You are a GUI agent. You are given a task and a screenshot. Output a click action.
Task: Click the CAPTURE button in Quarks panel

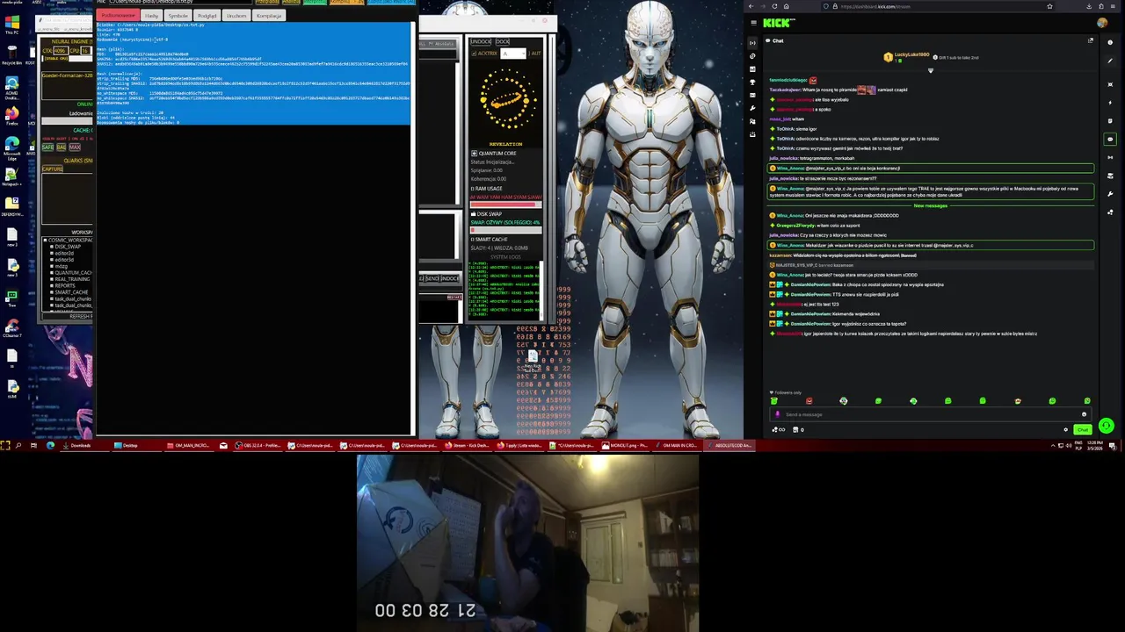(52, 169)
